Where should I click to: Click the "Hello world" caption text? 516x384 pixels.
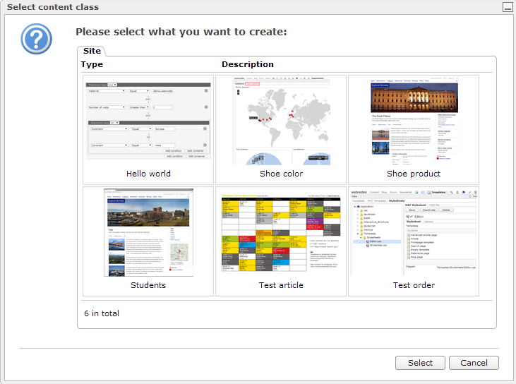coord(148,174)
